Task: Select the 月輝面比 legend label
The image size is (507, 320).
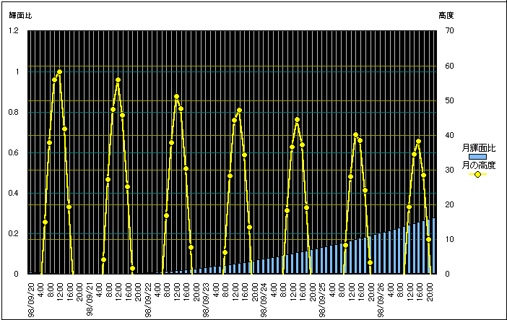Action: tap(478, 148)
